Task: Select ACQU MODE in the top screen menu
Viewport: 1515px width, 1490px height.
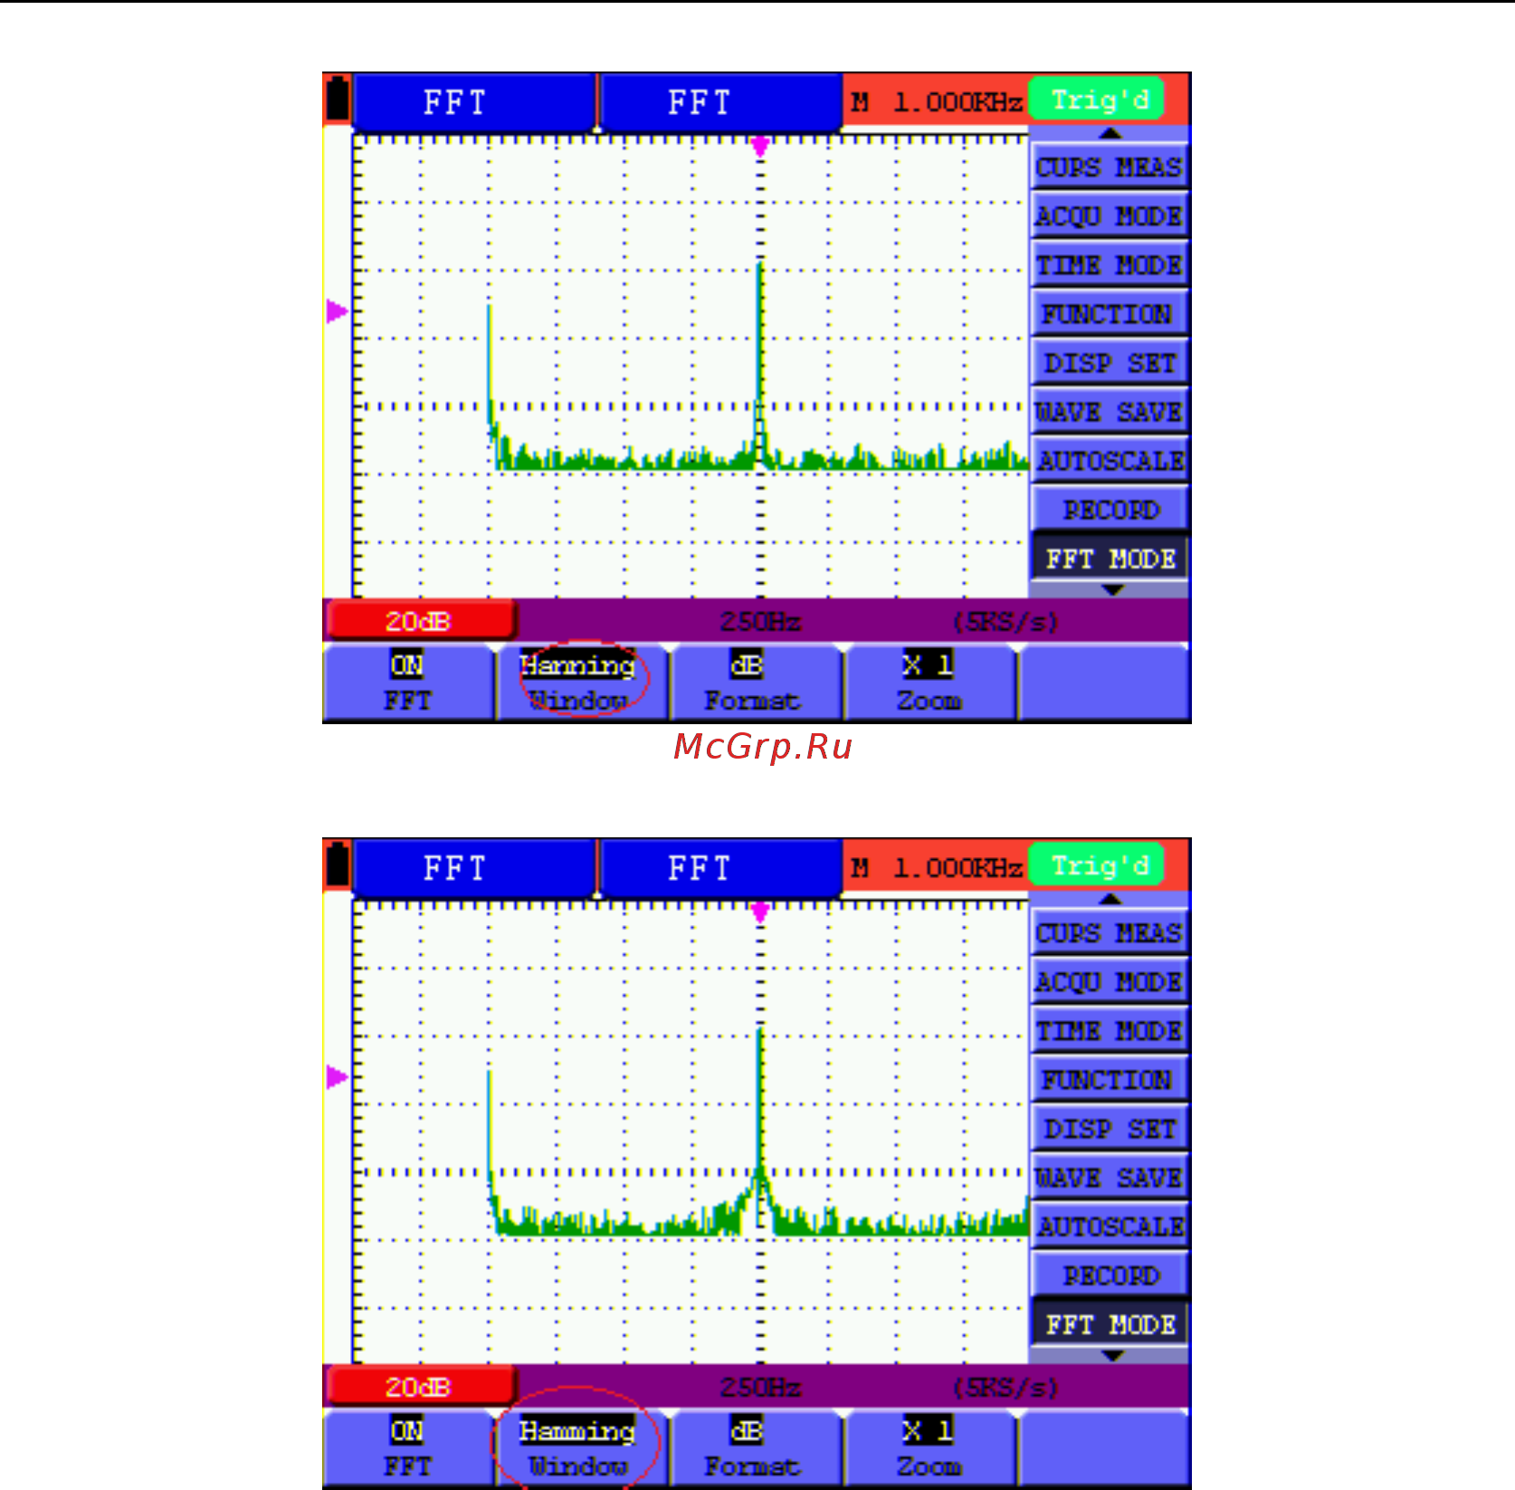Action: point(1109,216)
